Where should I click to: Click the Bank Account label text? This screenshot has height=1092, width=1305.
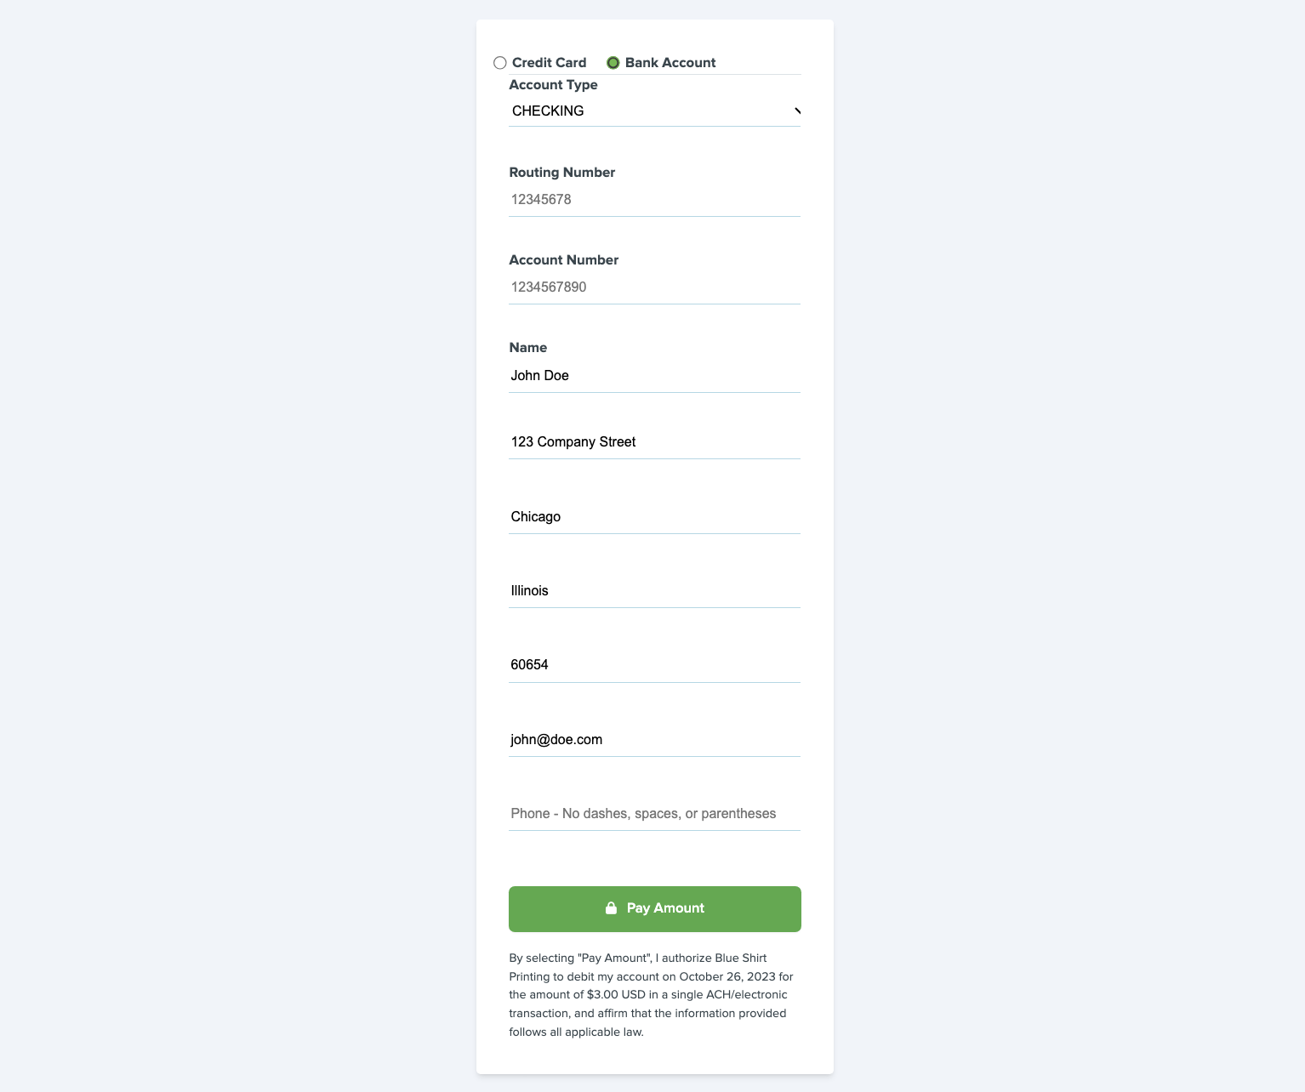(x=670, y=63)
